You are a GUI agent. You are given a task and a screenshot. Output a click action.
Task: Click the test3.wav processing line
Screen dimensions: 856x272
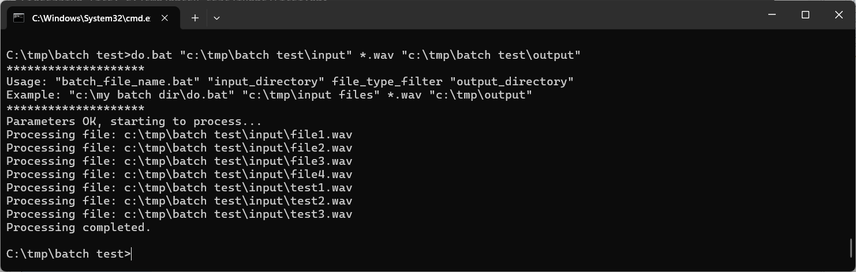click(x=179, y=214)
